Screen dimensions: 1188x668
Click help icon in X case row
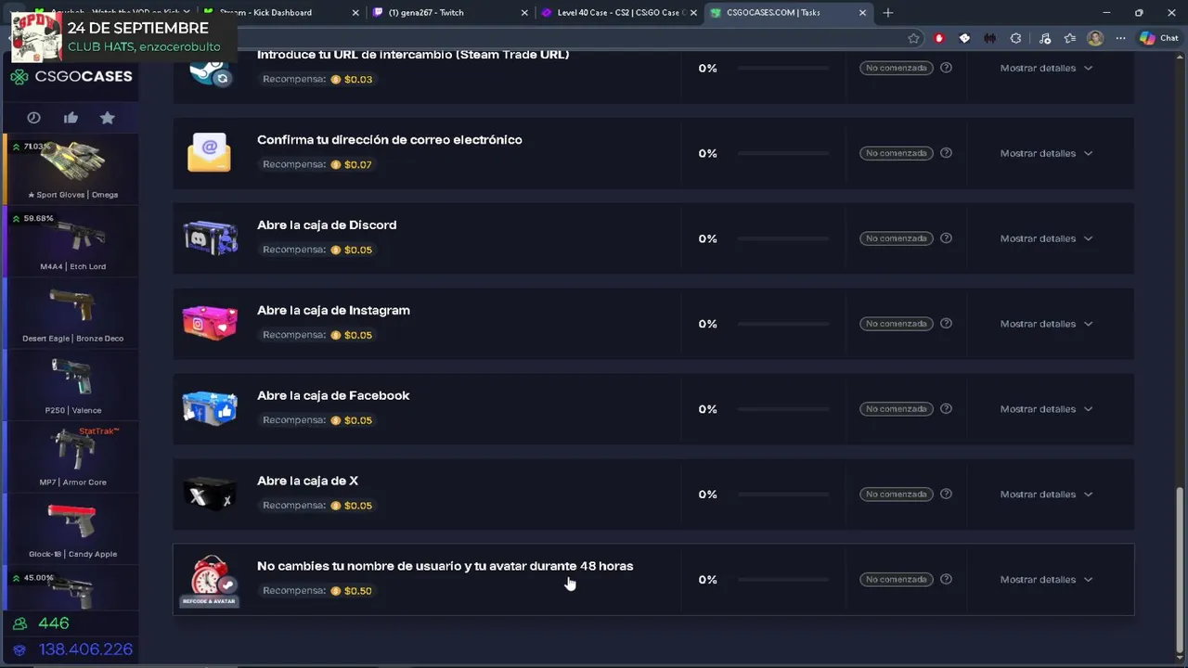[x=946, y=495]
